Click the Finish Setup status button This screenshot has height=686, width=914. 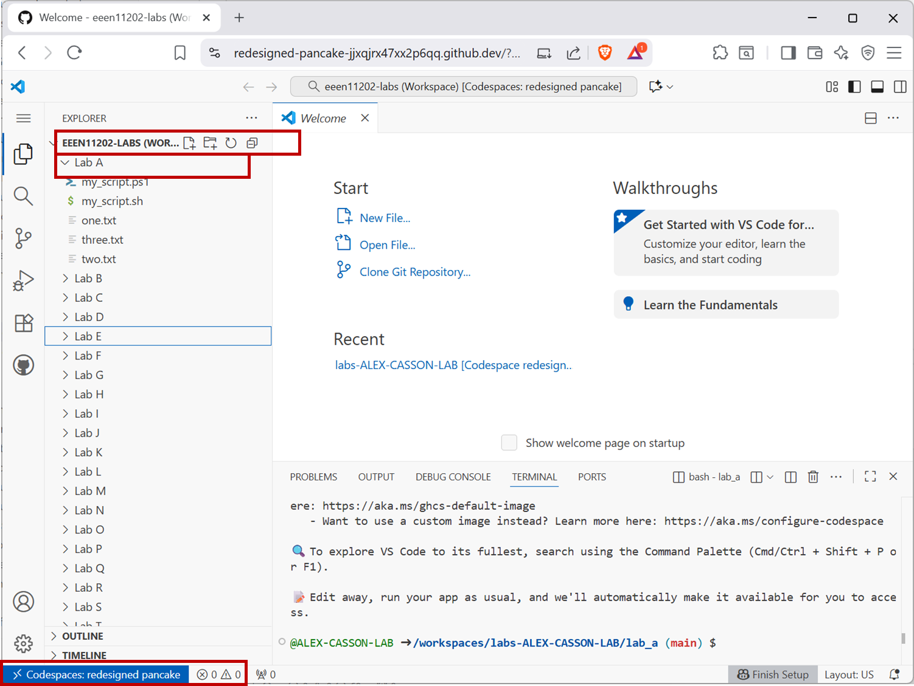point(773,674)
